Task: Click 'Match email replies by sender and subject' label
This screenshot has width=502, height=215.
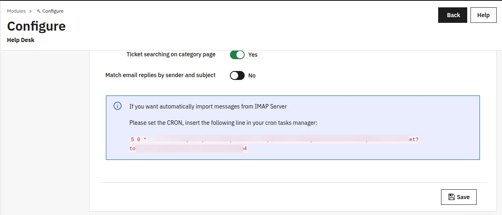Action: click(x=160, y=75)
